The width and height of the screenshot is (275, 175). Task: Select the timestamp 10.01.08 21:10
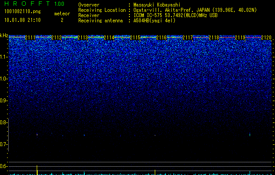pos(22,20)
